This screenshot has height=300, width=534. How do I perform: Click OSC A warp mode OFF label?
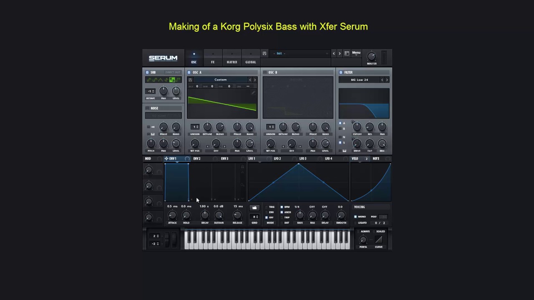(216, 150)
